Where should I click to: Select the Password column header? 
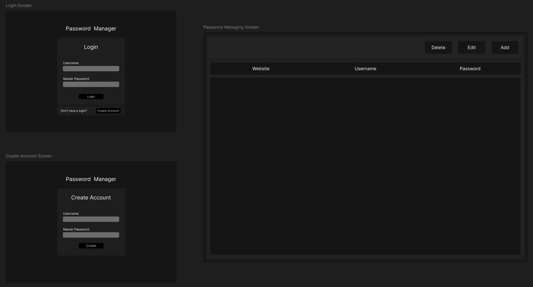point(470,69)
